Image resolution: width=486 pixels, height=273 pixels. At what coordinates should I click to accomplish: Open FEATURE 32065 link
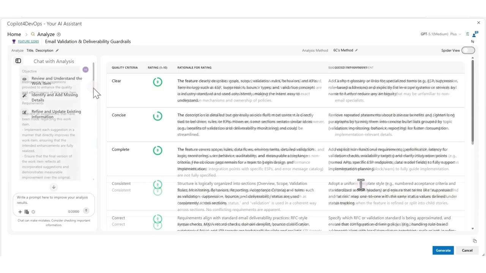click(x=28, y=42)
